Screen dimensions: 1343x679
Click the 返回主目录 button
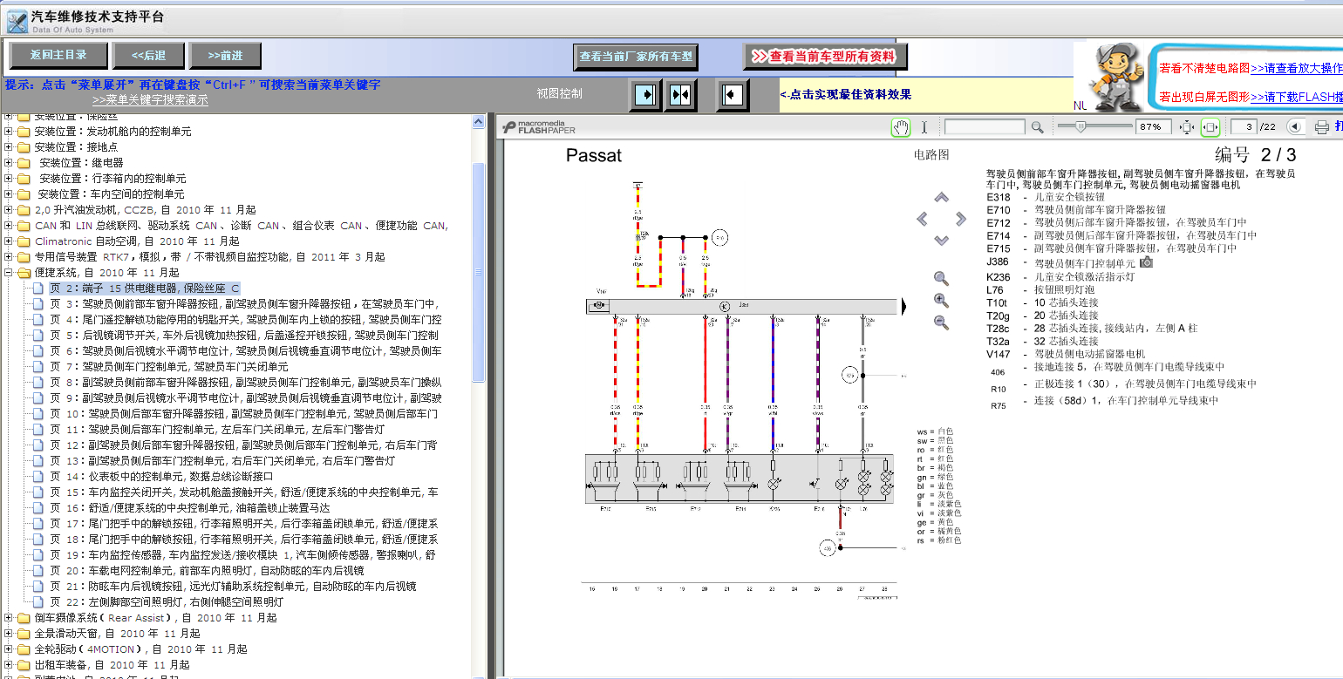coord(58,56)
